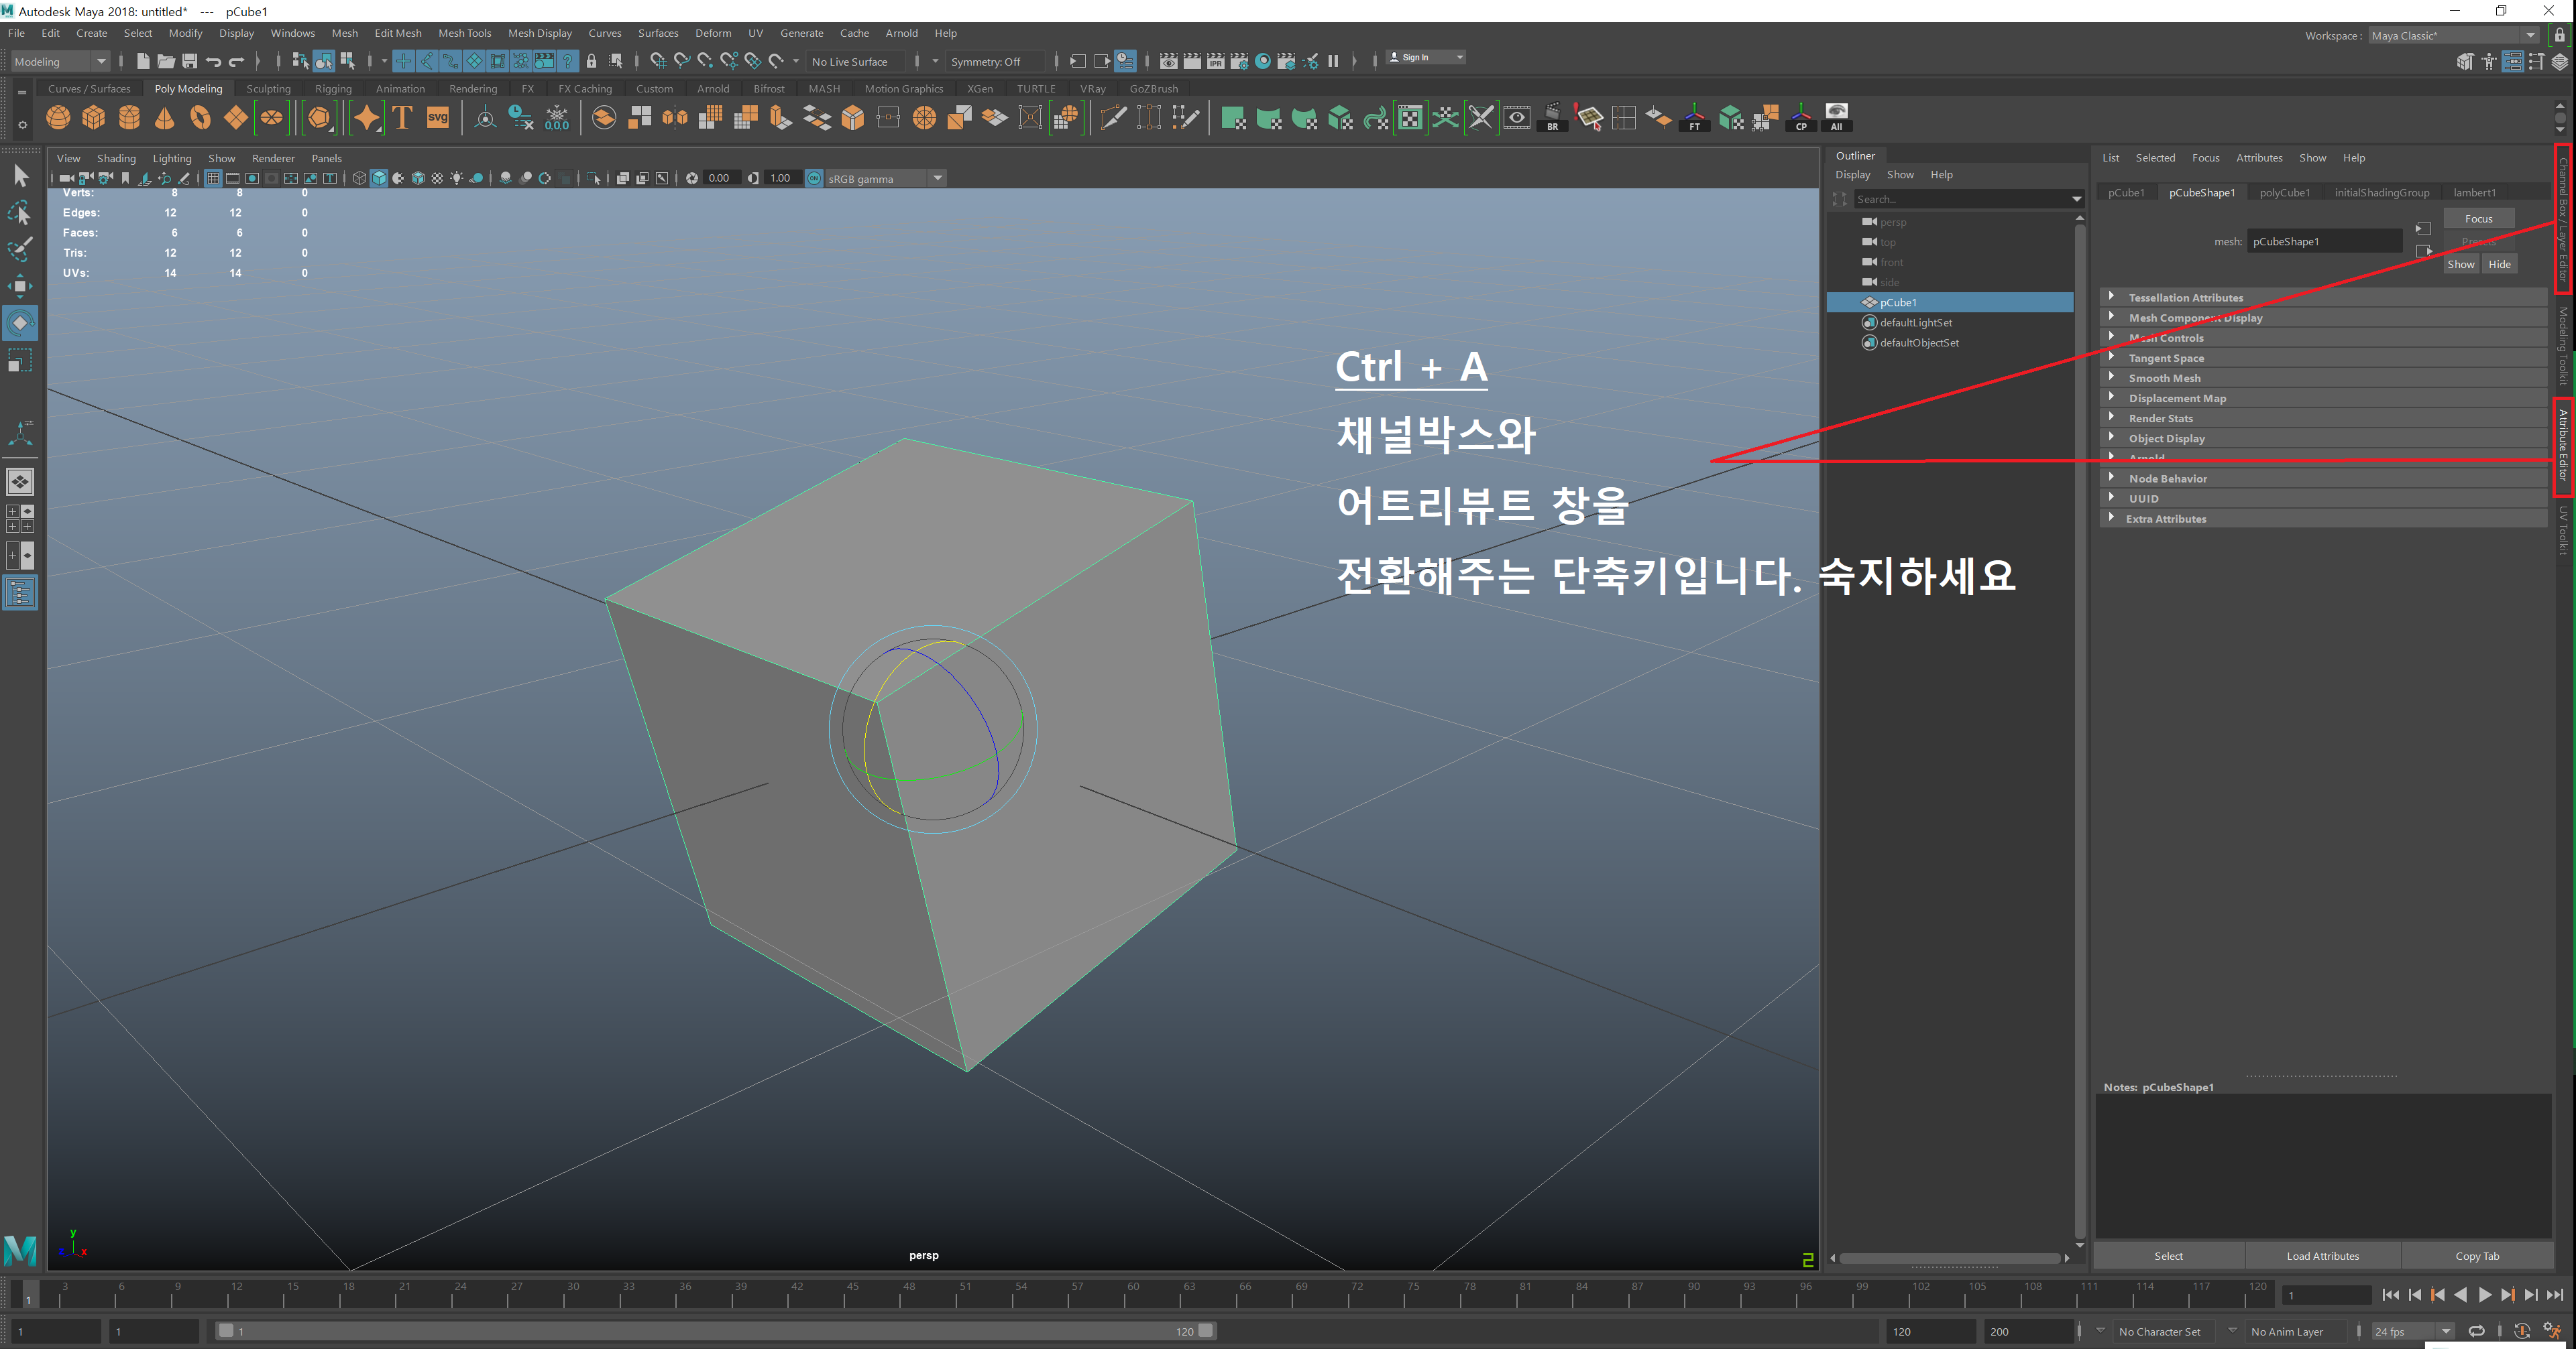Create a polygon sphere from the shelf
Viewport: 2576px width, 1349px height.
58,118
